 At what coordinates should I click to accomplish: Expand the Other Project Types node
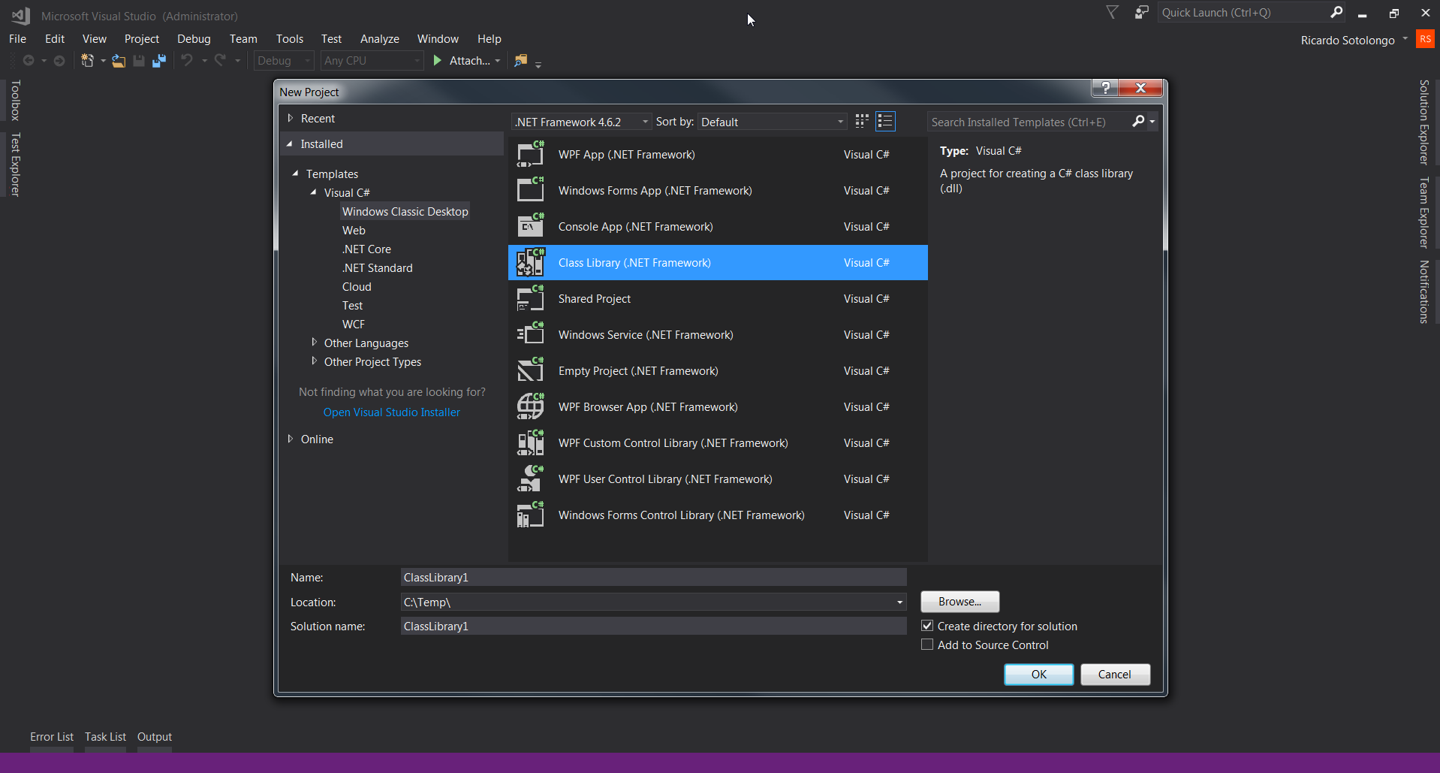click(314, 361)
